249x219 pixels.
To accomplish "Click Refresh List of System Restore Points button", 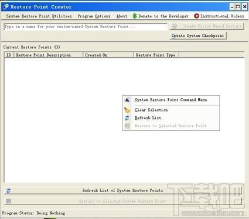I will tap(122, 190).
